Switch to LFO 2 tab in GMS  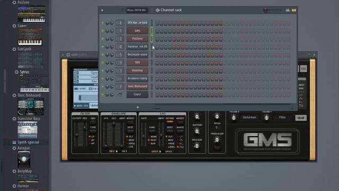pyautogui.click(x=168, y=152)
